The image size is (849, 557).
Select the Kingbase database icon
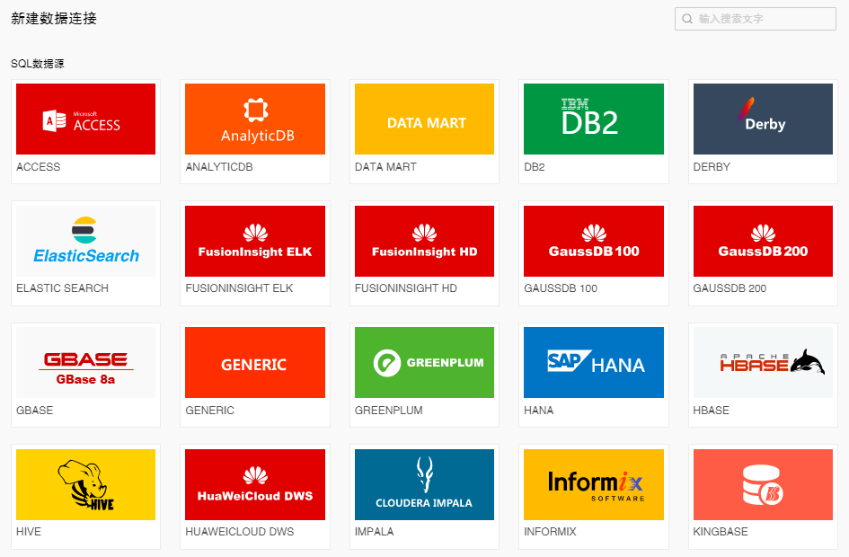[x=763, y=484]
